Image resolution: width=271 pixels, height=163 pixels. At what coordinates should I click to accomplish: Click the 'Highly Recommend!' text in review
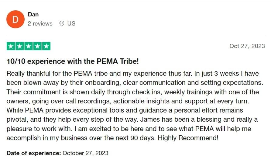pyautogui.click(x=188, y=138)
